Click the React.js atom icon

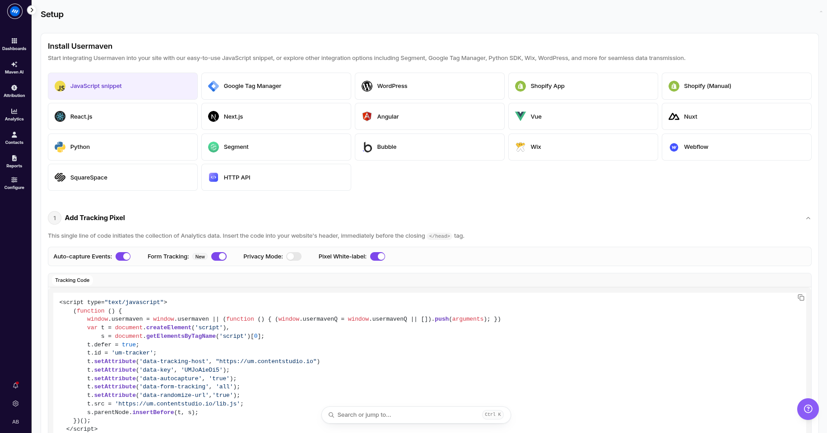[x=60, y=116]
